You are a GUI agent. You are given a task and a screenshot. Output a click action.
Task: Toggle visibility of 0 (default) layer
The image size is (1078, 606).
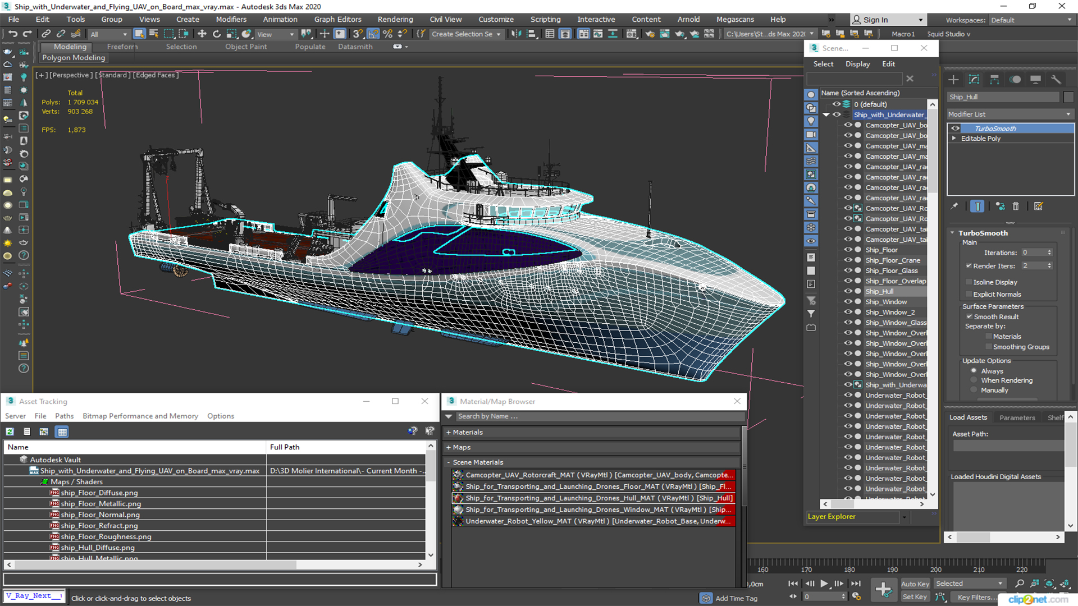pyautogui.click(x=837, y=104)
